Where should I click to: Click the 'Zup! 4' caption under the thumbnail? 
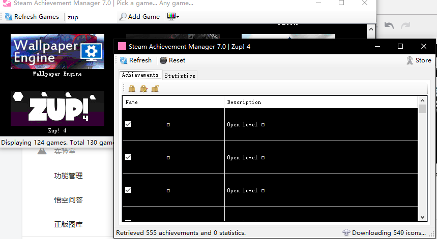pyautogui.click(x=57, y=130)
